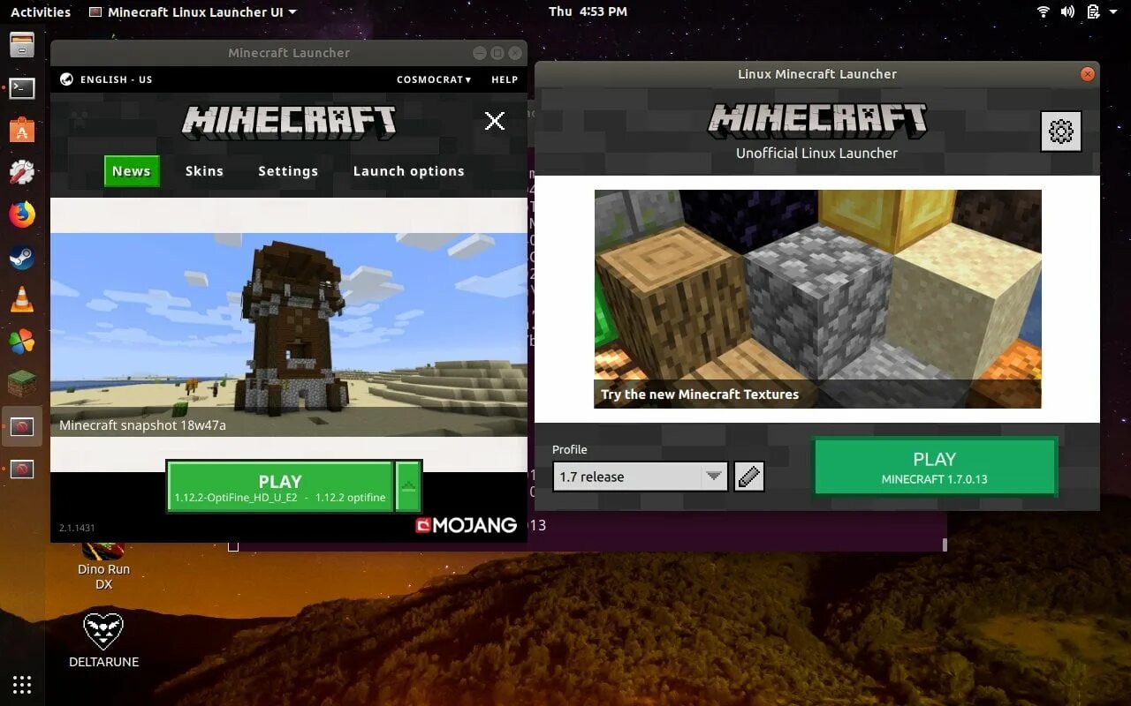Launch Ubuntu Software from the dock
The image size is (1131, 706).
pos(22,131)
